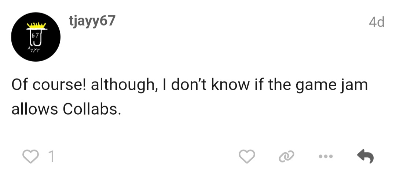
Task: Open tjayy67's profile avatar
Action: [36, 37]
